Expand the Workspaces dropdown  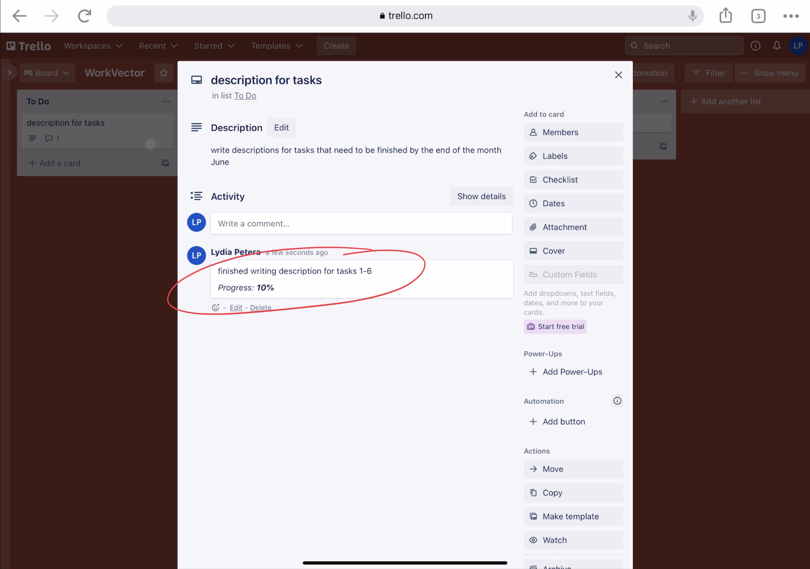coord(93,46)
